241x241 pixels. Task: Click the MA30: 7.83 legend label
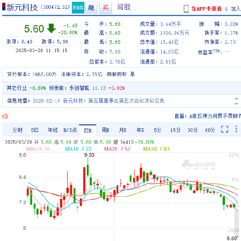point(156,149)
